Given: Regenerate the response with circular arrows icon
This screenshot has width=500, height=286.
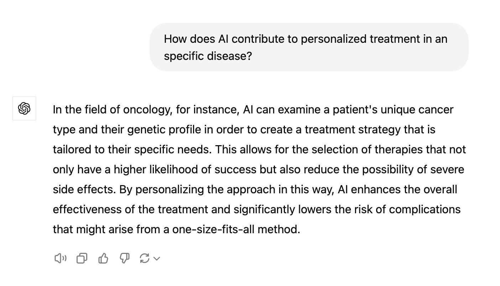Looking at the screenshot, I should [145, 258].
